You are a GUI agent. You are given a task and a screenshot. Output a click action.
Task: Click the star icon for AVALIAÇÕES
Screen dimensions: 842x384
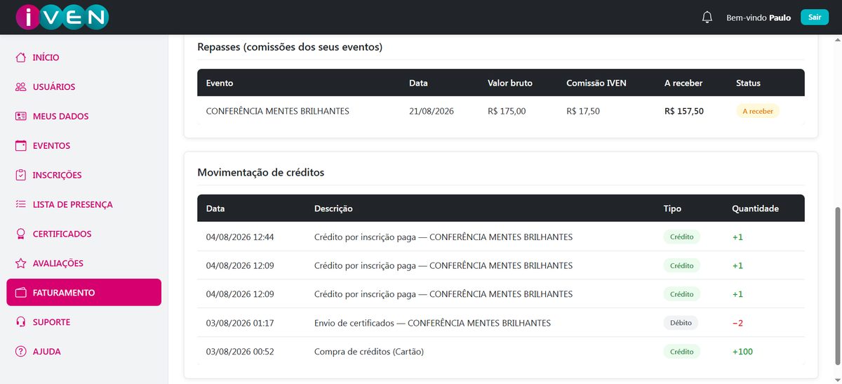coord(20,263)
